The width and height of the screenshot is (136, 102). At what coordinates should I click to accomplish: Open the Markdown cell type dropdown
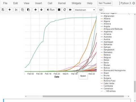click(x=85, y=10)
